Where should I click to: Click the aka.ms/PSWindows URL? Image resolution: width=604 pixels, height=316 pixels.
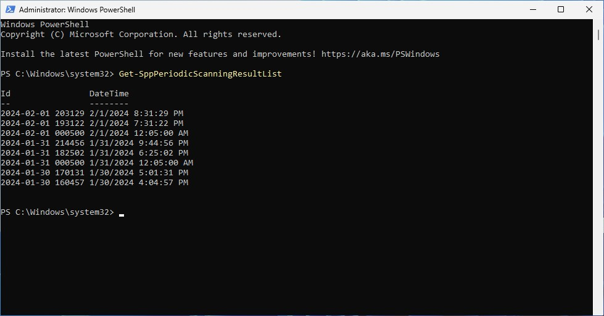tap(380, 54)
